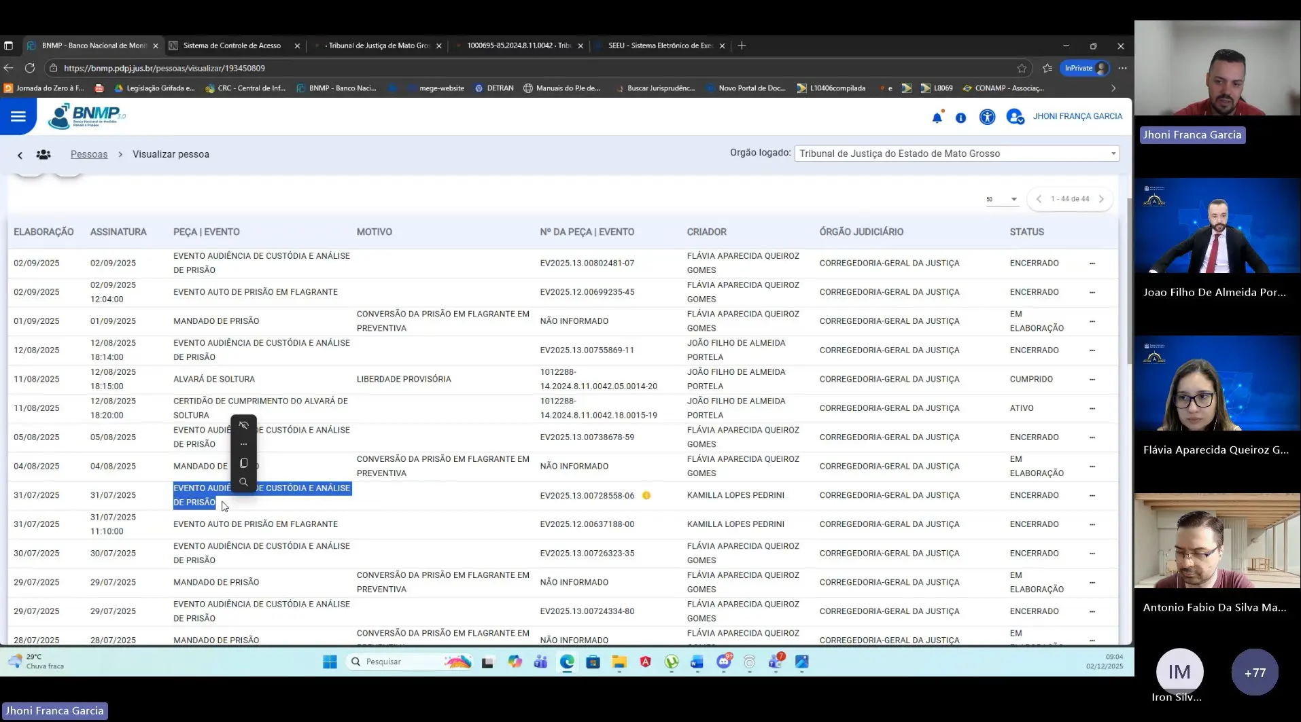Open the BNMP hamburger menu
Image resolution: width=1301 pixels, height=722 pixels.
(x=18, y=117)
